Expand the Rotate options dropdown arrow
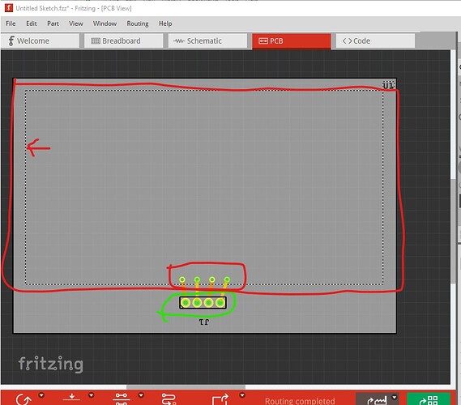 click(41, 395)
